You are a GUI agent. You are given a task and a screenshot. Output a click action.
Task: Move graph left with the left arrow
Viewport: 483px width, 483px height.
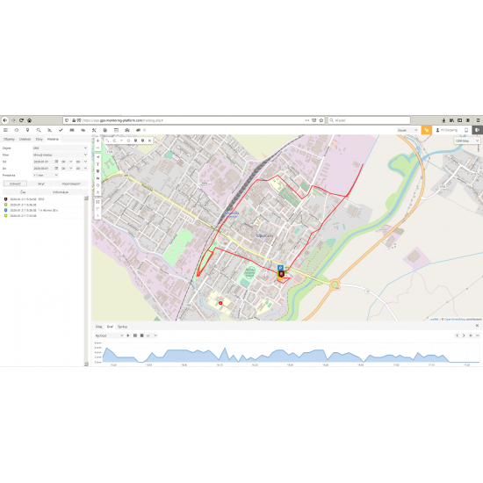tap(458, 335)
